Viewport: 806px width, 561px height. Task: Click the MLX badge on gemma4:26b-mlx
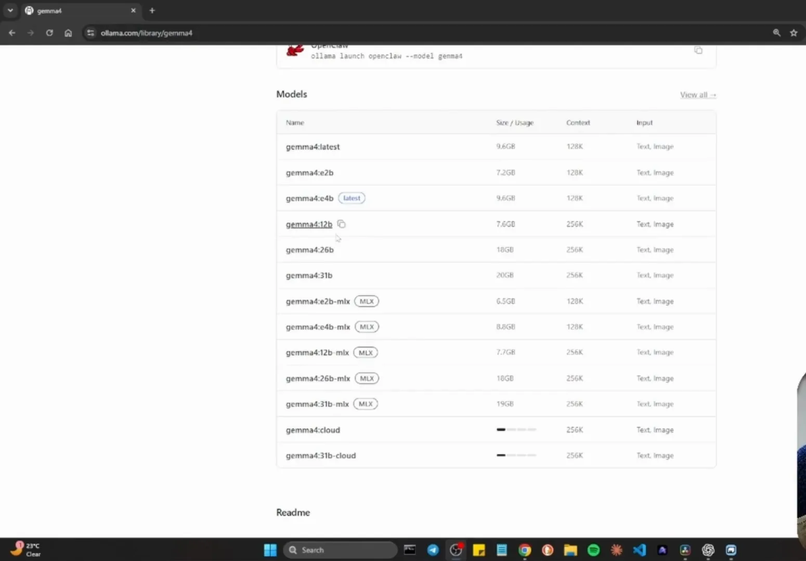[367, 378]
